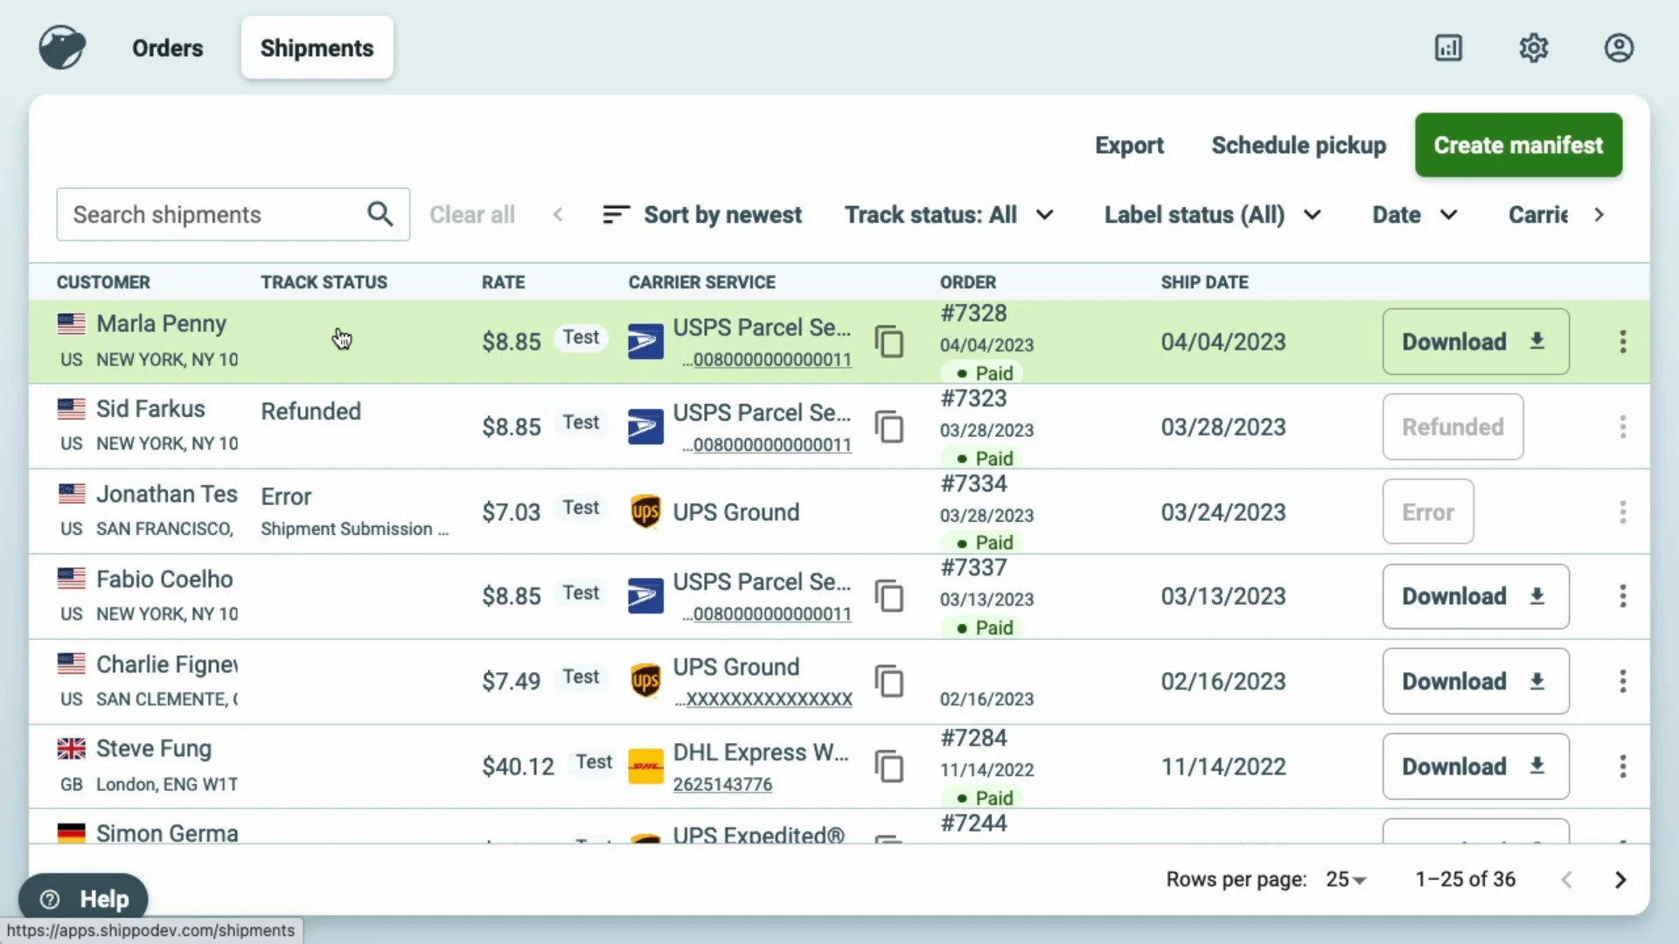Screen dimensions: 1679x944
Task: Click the Export button
Action: pyautogui.click(x=1129, y=145)
